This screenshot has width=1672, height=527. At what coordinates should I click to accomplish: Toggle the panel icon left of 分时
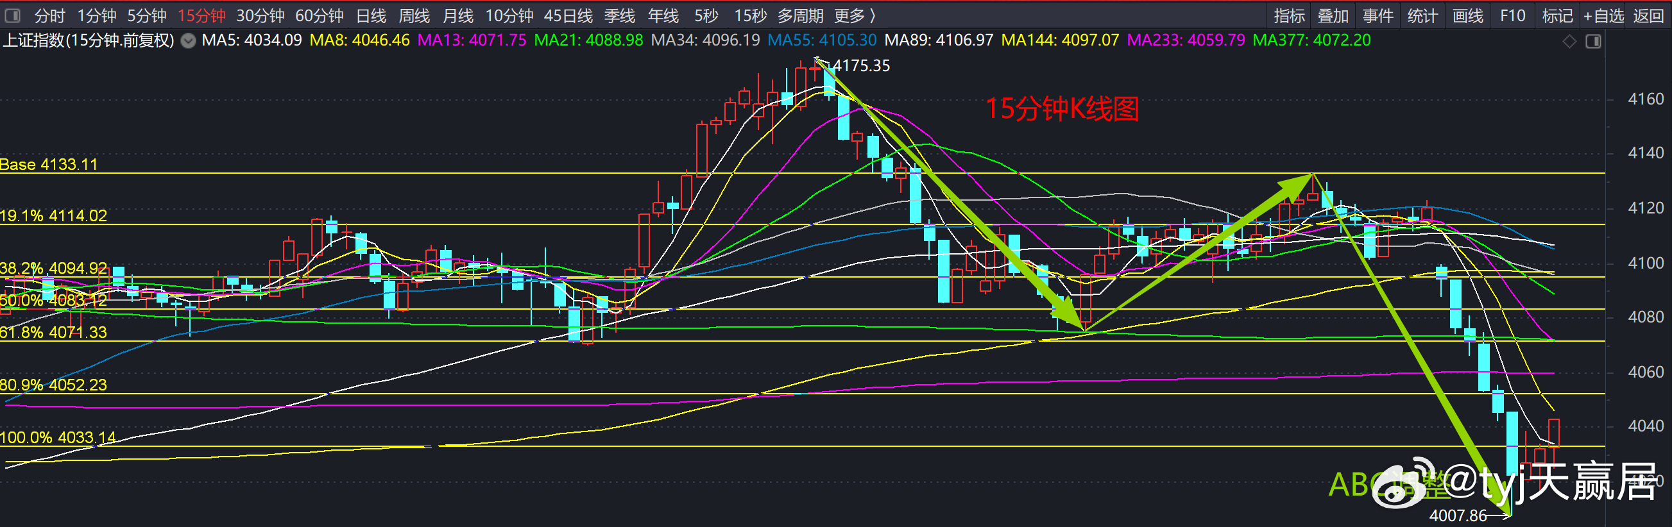pyautogui.click(x=12, y=15)
